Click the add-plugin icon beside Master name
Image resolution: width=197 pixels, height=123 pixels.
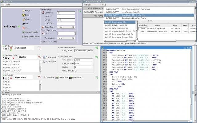pos(39,57)
